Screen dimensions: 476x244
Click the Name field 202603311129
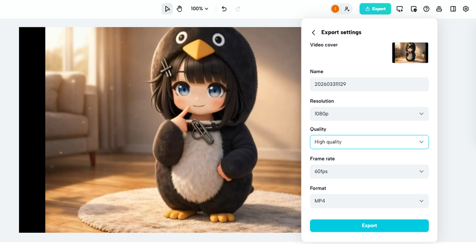click(x=369, y=84)
